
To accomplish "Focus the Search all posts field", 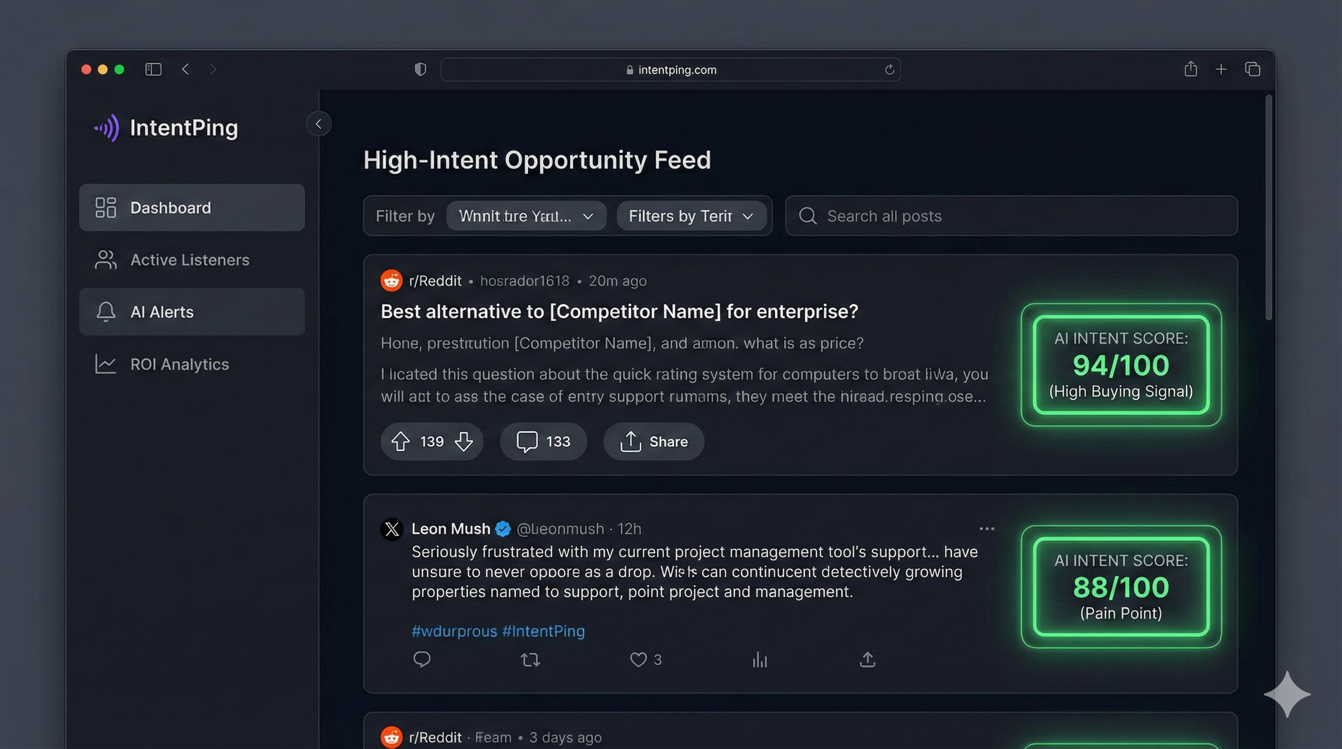I will 1011,216.
